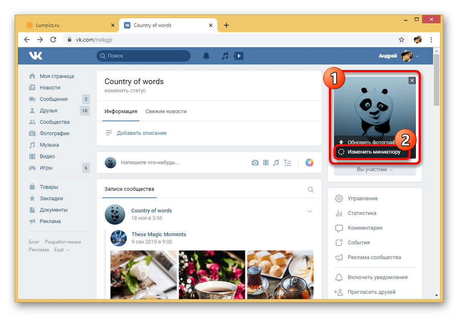Open These Magic Moments repost link
This screenshot has width=458, height=317.
(x=158, y=234)
